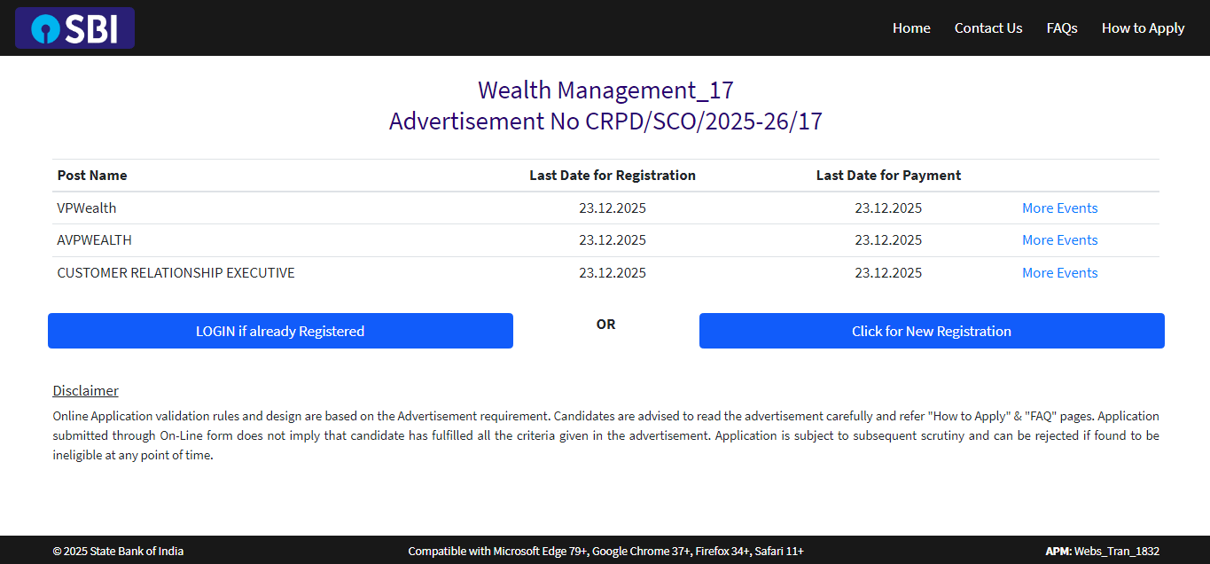Click the Wealth Management_17 advertisement title
The width and height of the screenshot is (1210, 564).
pyautogui.click(x=605, y=90)
